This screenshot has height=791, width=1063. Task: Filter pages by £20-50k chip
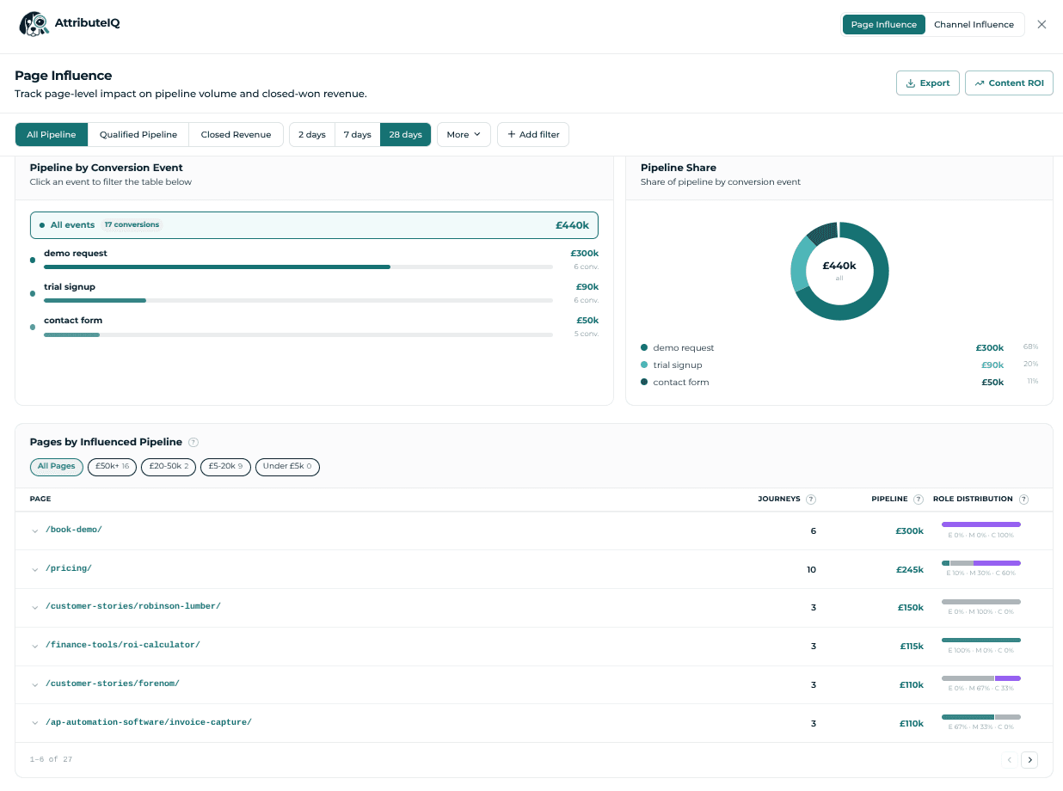pyautogui.click(x=169, y=467)
